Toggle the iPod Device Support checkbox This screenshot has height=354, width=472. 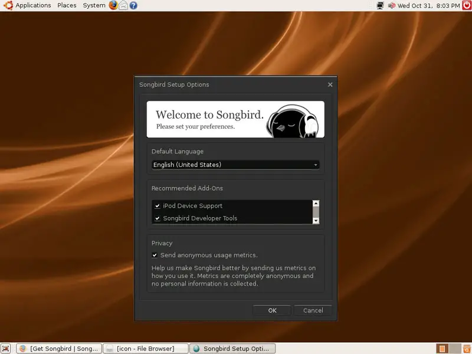click(158, 206)
